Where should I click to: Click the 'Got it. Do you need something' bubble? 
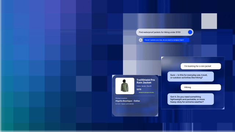pos(191,99)
